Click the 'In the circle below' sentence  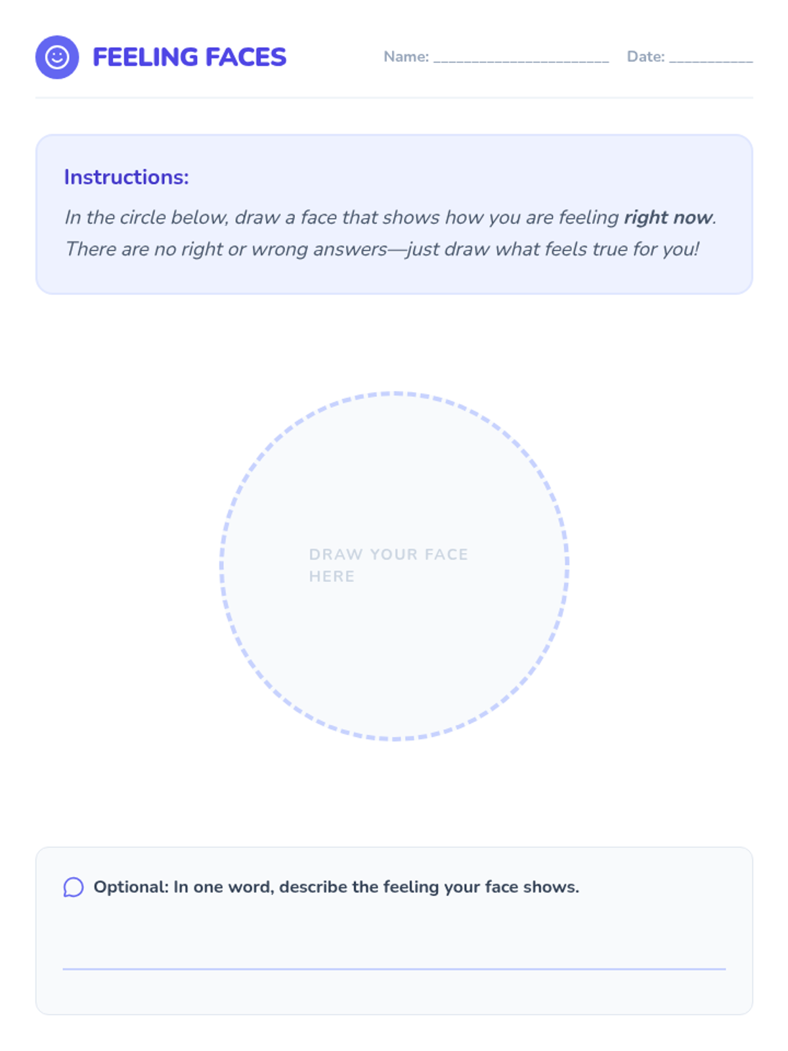click(390, 217)
